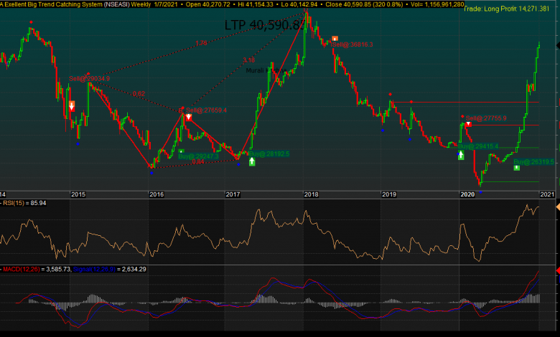Screen dimensions: 560x337
Task: Click the LTP 40,590.85 price label
Action: pyautogui.click(x=266, y=25)
